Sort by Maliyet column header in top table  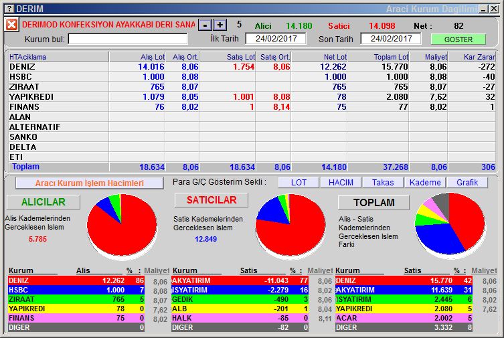(428, 57)
